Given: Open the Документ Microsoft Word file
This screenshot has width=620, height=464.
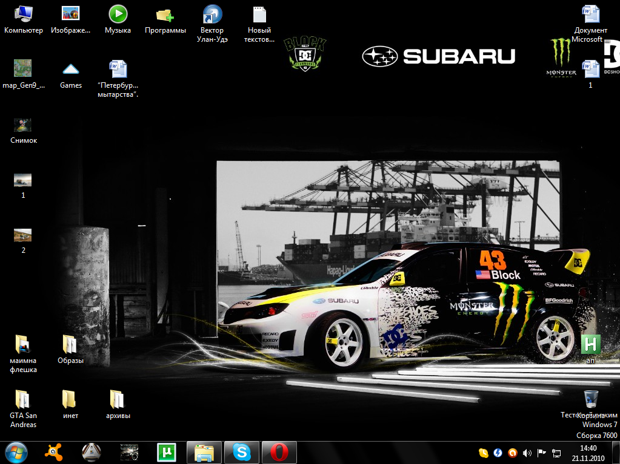Looking at the screenshot, I should click(x=590, y=14).
